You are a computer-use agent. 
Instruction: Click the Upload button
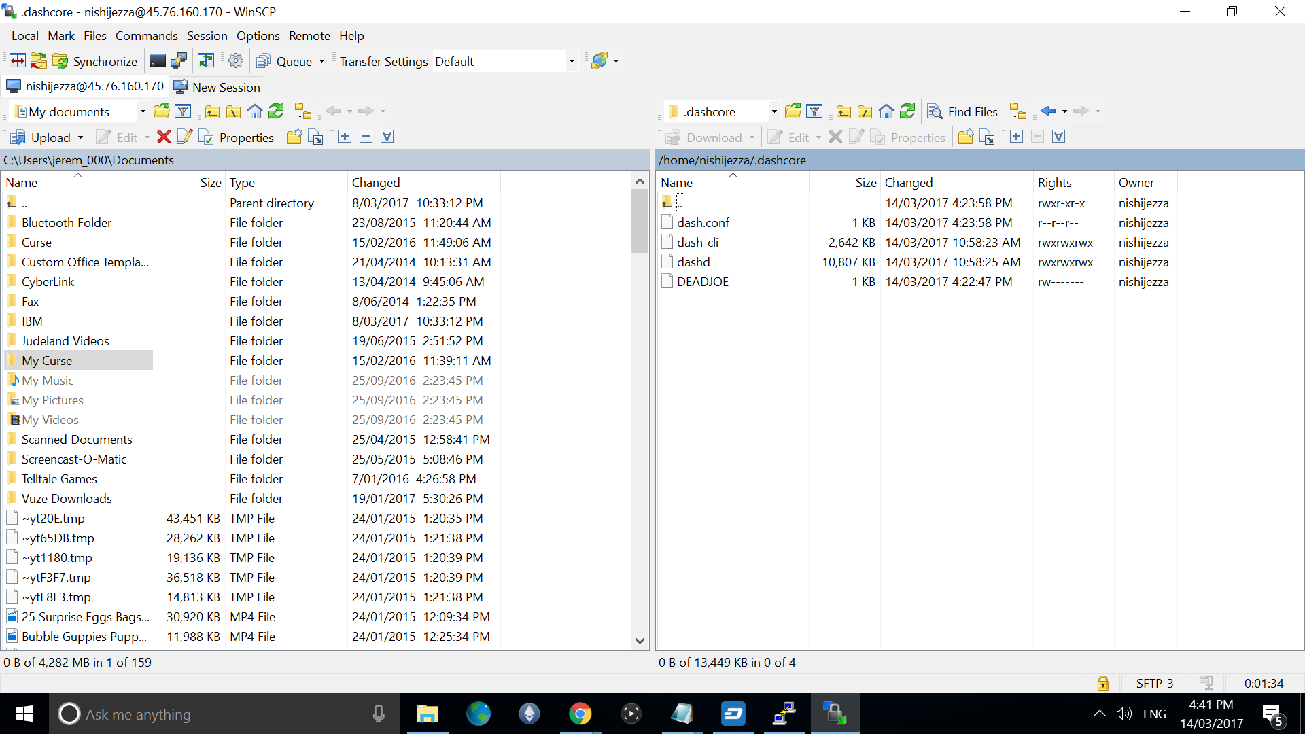click(x=41, y=137)
